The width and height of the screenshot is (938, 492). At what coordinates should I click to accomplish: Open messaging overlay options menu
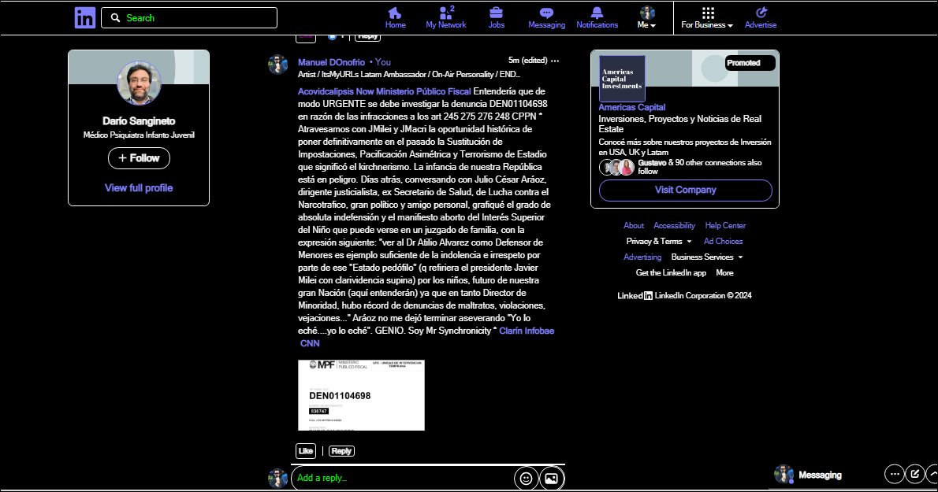coord(895,474)
